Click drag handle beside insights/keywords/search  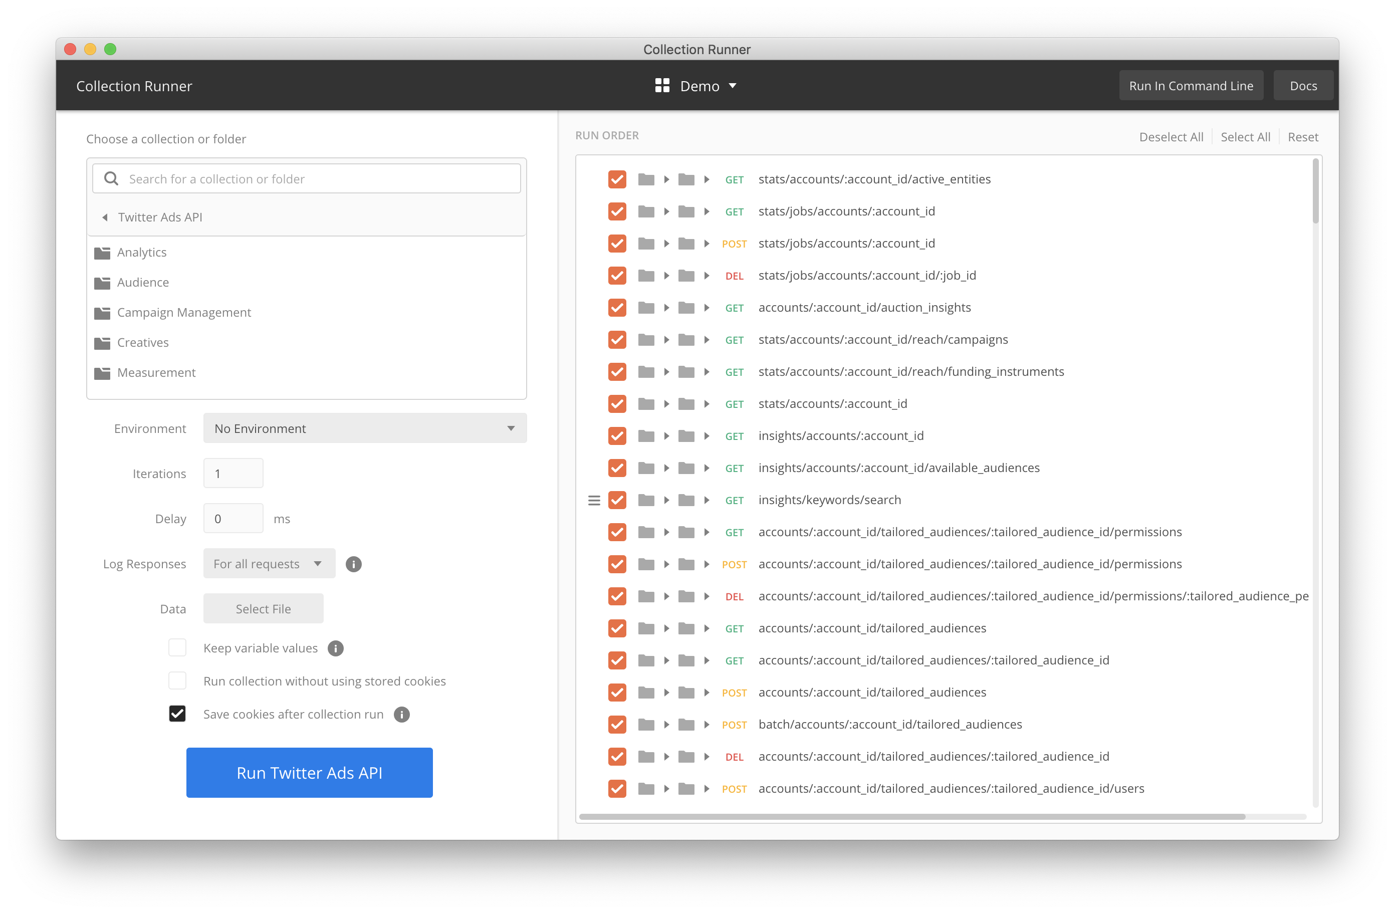(x=594, y=500)
